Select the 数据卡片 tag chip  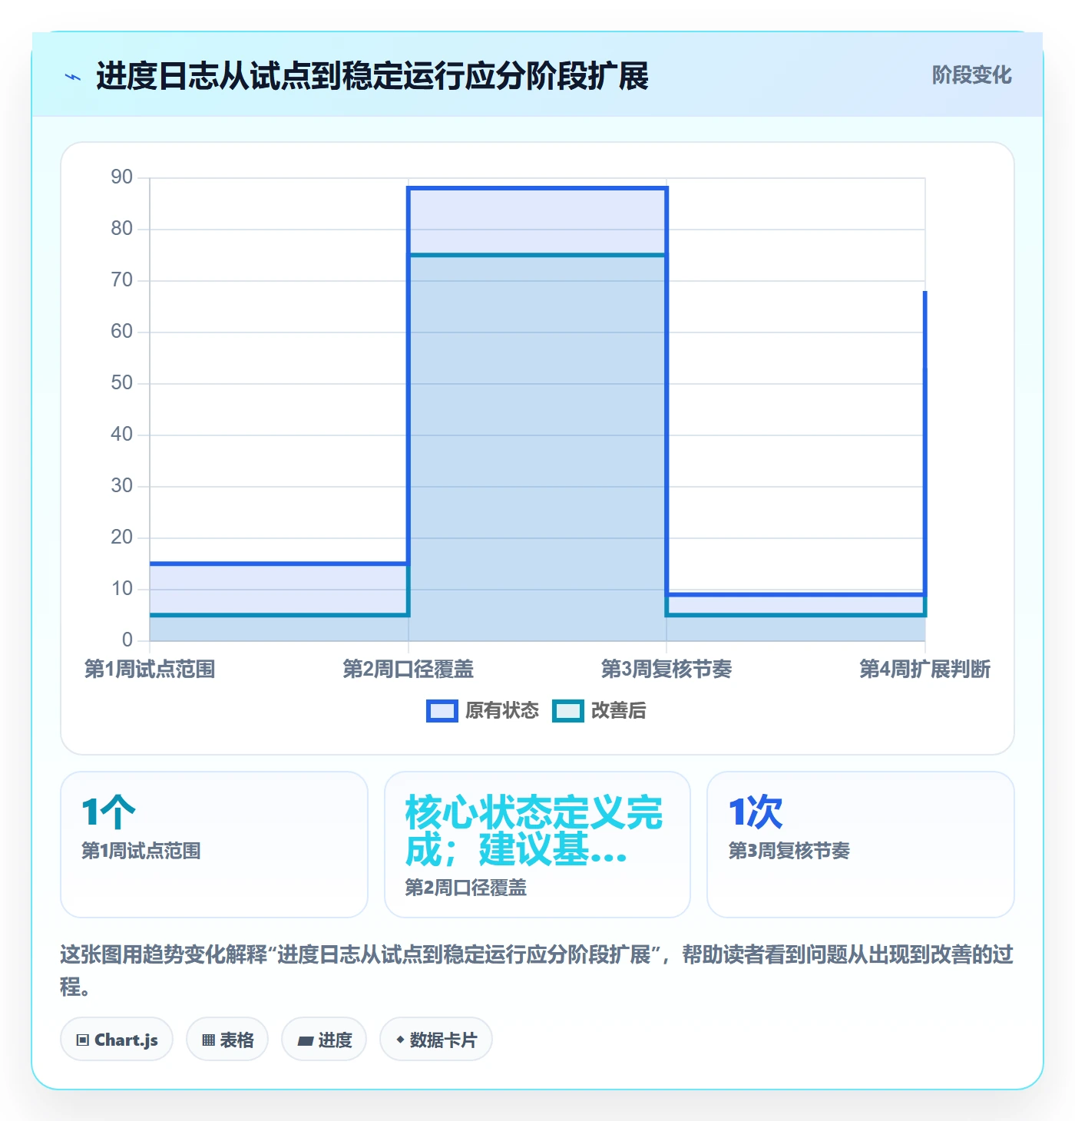point(436,1040)
